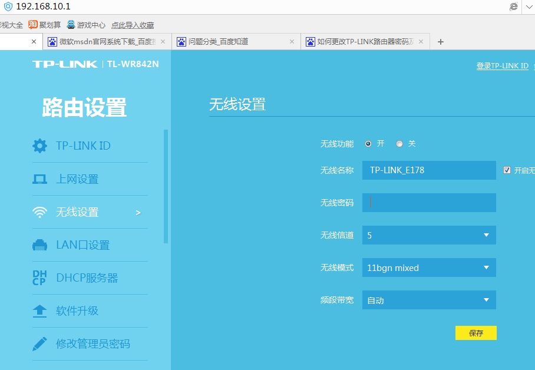Click the 点此导入收藏 link
This screenshot has width=535, height=370.
[x=133, y=25]
